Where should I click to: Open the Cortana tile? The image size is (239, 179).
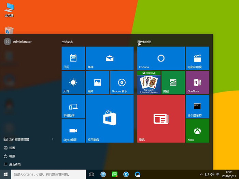pos(161,58)
